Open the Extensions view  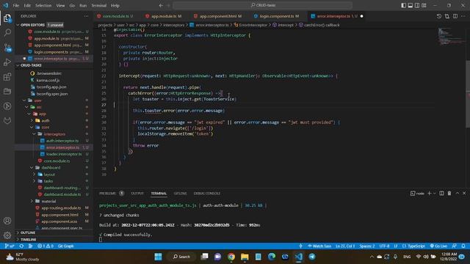tap(7, 77)
